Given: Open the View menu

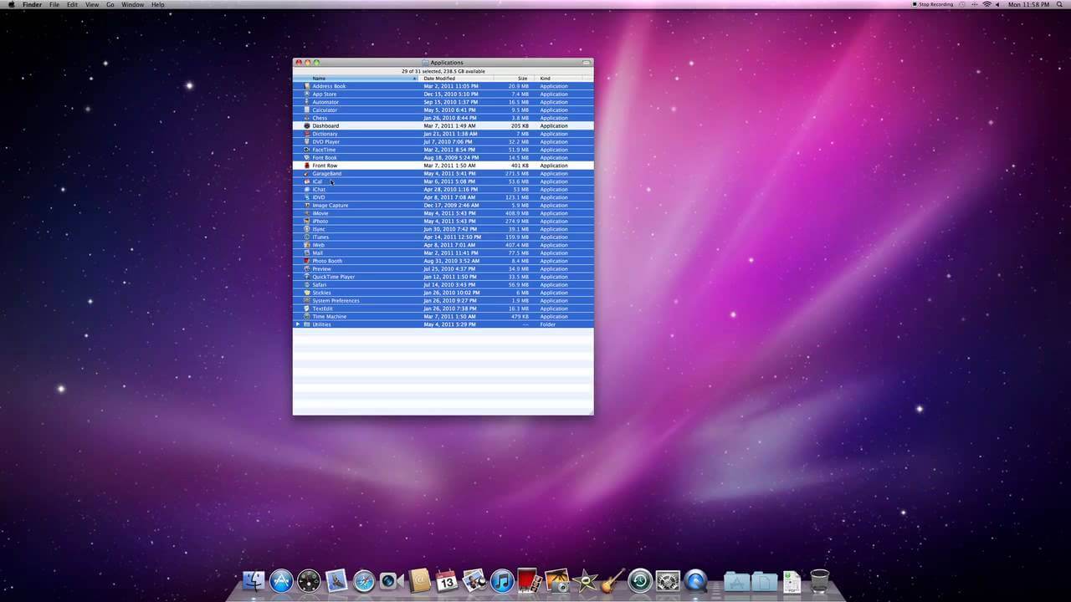Looking at the screenshot, I should pyautogui.click(x=92, y=4).
